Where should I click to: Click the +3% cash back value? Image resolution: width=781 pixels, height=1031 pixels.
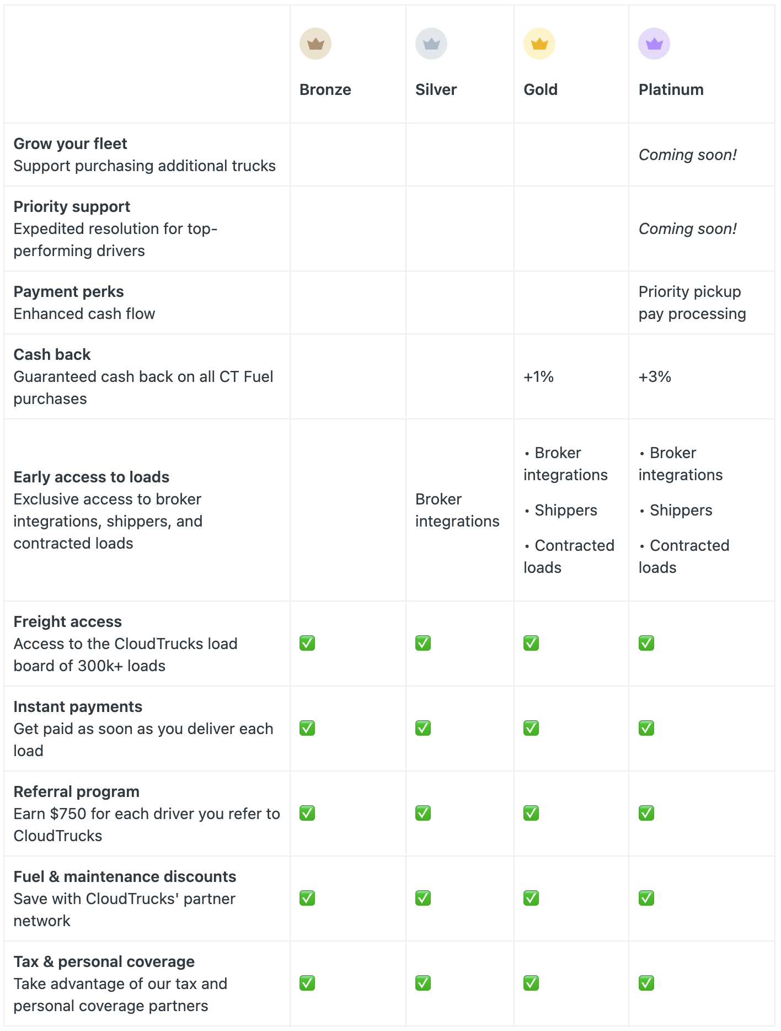click(x=655, y=376)
